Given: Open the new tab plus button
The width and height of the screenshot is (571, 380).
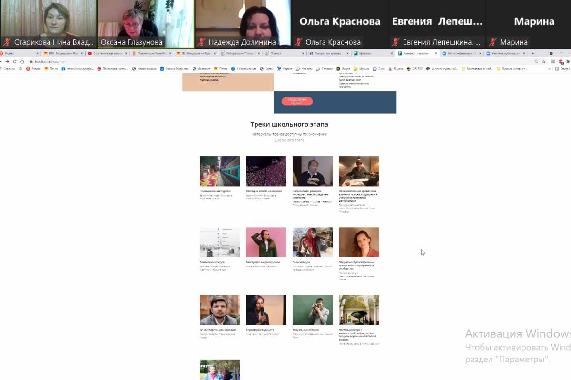Looking at the screenshot, I should (x=533, y=53).
